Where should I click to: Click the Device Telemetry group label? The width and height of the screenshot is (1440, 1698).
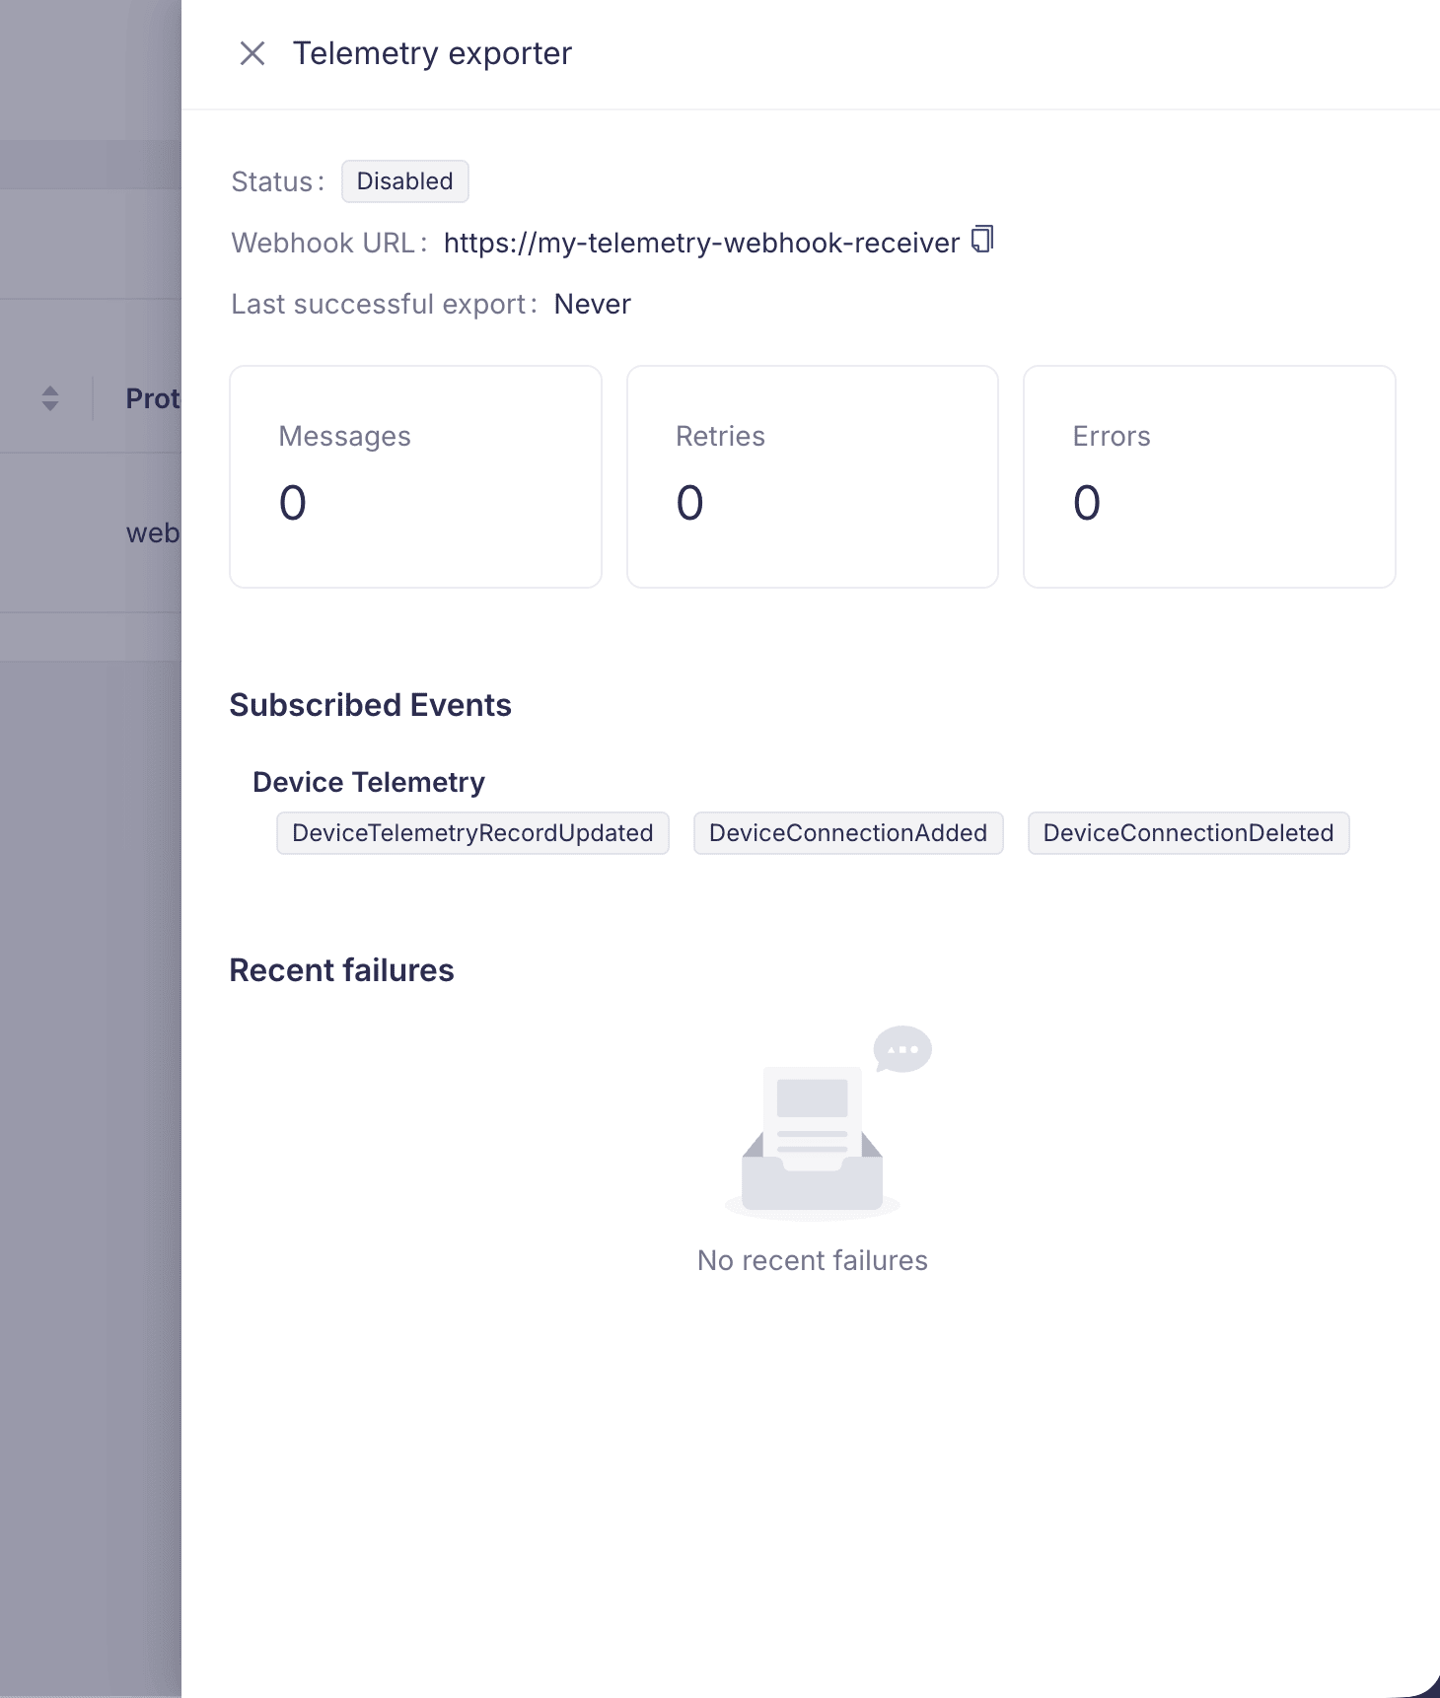369,782
